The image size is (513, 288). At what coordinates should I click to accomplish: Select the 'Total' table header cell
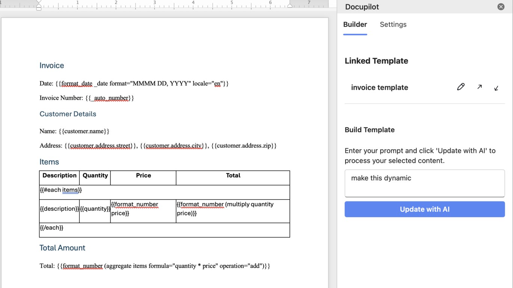point(233,178)
